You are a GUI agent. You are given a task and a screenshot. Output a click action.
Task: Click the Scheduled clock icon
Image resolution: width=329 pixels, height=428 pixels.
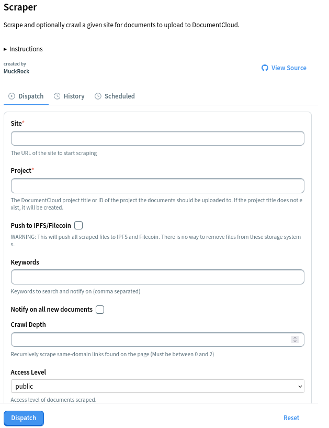(x=98, y=96)
